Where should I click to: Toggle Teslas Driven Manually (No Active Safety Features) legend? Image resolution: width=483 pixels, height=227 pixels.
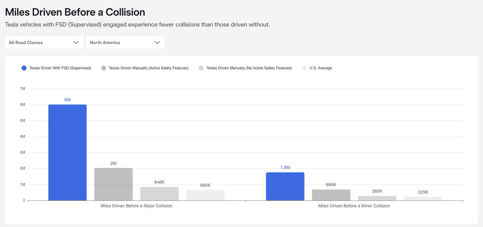click(245, 68)
